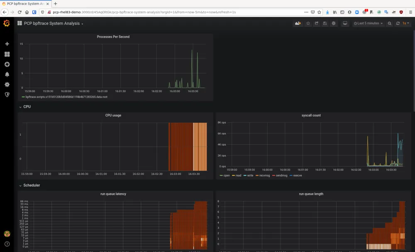
Task: Toggle the execve series in syscall count legend
Action: pyautogui.click(x=298, y=175)
